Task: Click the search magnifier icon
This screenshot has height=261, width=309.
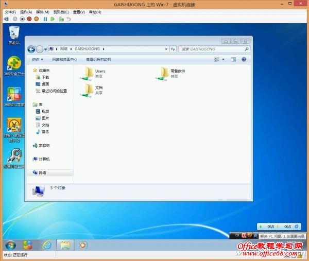Action: [x=247, y=49]
